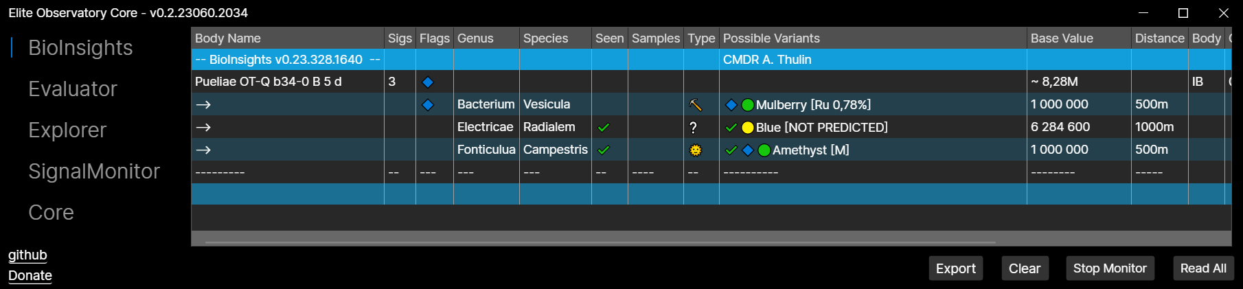The width and height of the screenshot is (1243, 289).
Task: Click the blue diamond flag in Bacterium row
Action: tap(428, 105)
